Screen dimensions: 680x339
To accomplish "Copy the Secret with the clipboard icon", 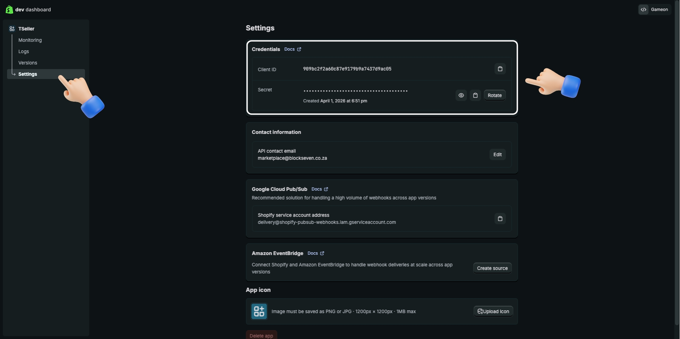I will click(475, 95).
